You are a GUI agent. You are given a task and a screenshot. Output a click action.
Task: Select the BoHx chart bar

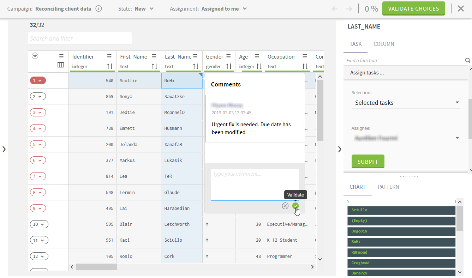[401, 242]
